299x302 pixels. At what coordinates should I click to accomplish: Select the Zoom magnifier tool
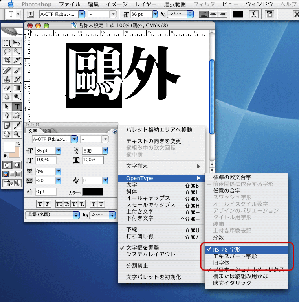(17, 134)
